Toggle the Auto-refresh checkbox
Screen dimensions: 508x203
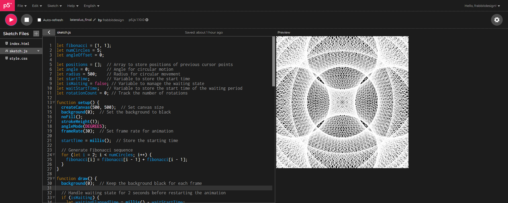(x=39, y=20)
